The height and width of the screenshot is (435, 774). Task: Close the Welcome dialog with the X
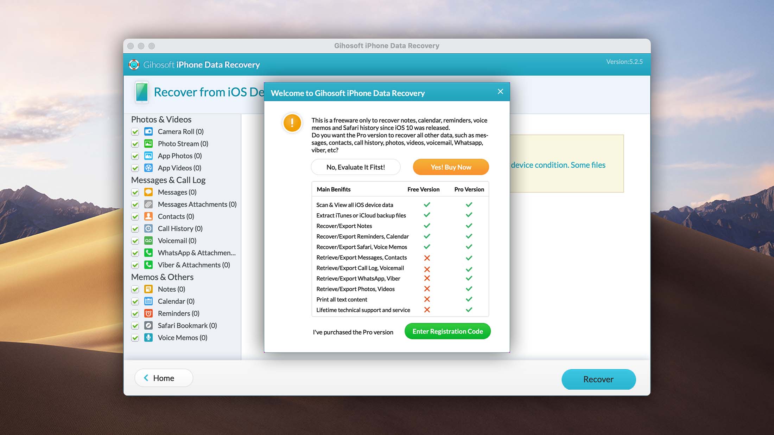click(500, 92)
